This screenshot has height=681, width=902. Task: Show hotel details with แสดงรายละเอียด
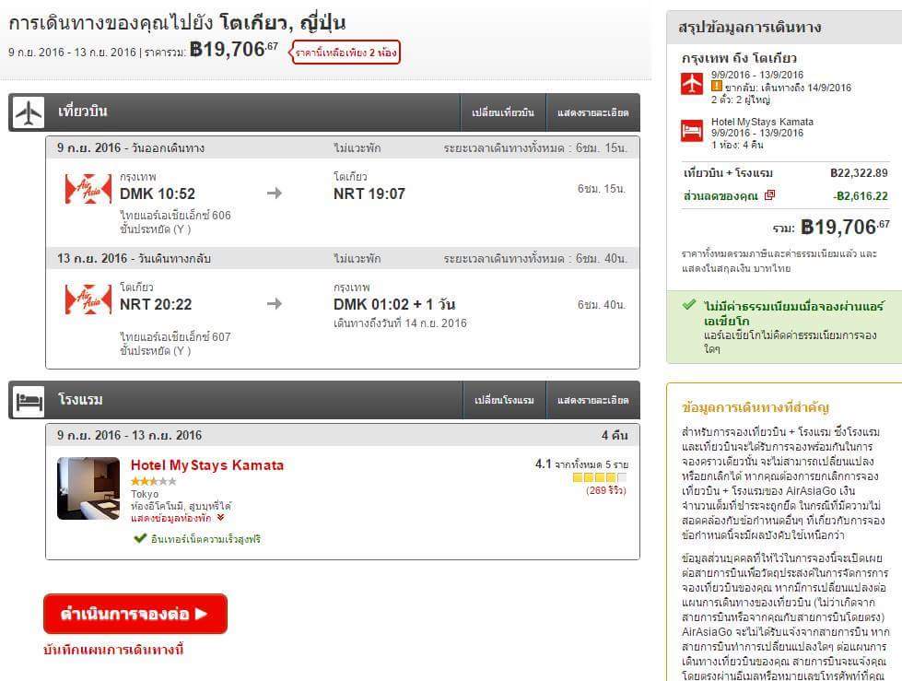[593, 400]
